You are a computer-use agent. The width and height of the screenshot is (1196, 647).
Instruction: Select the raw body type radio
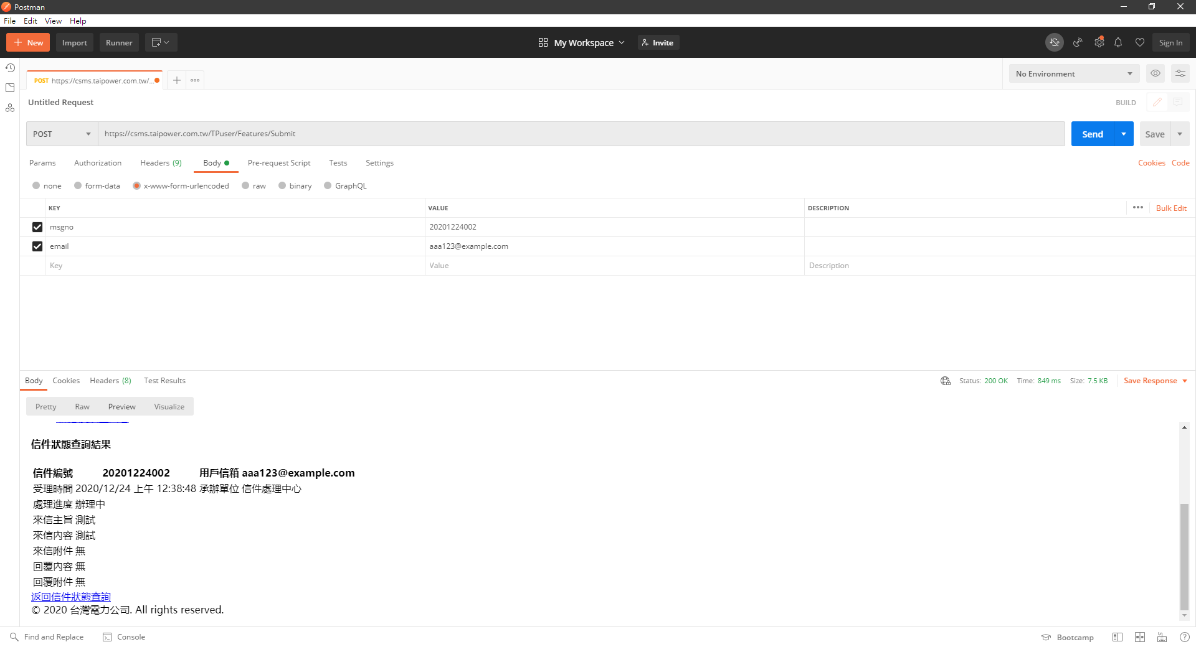click(x=245, y=185)
